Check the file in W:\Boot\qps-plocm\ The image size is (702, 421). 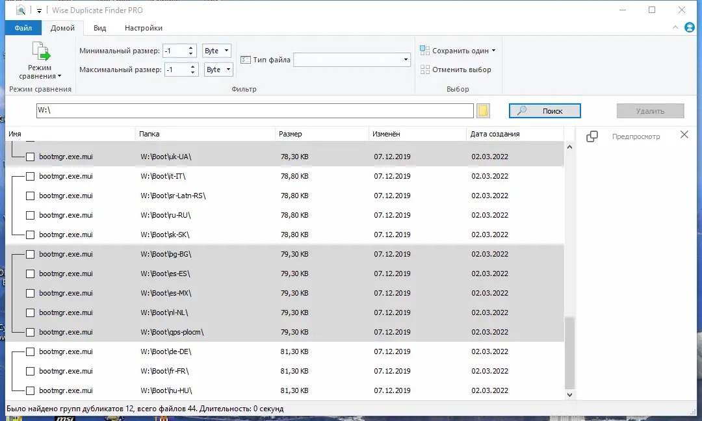[x=30, y=332]
